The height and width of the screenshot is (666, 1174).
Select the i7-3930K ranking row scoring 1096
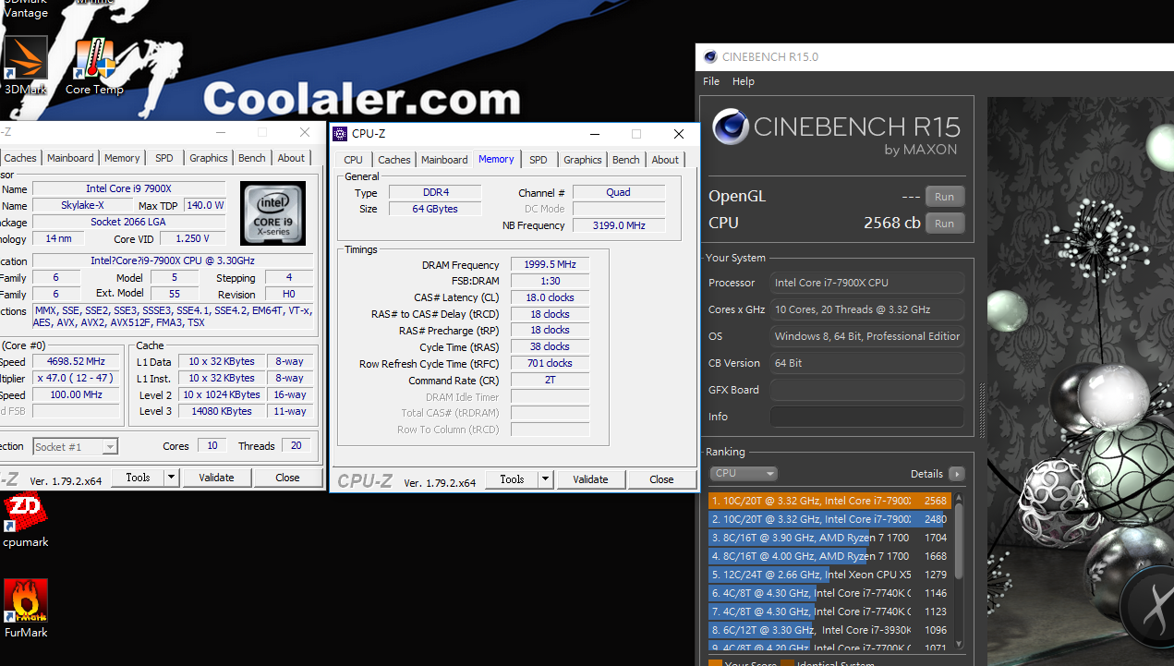click(x=829, y=630)
